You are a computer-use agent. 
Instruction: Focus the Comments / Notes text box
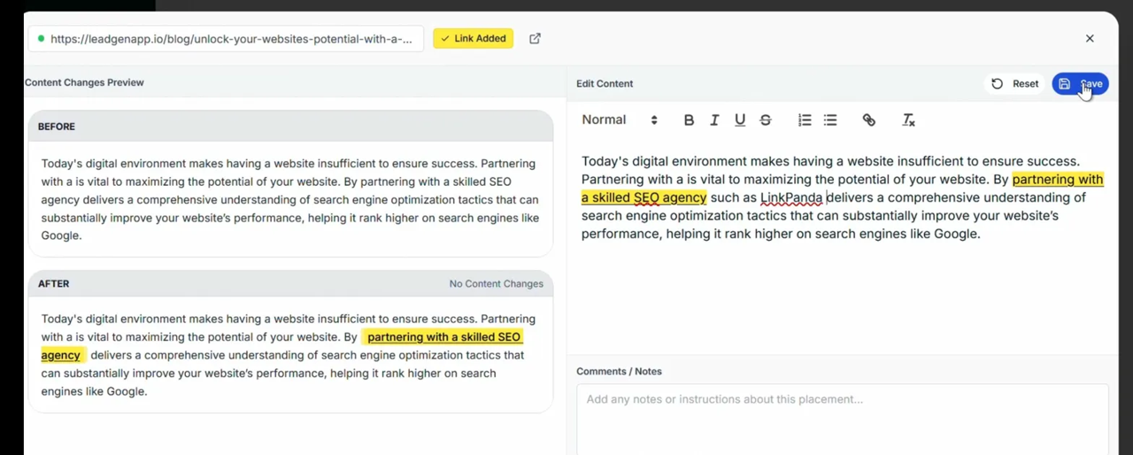point(841,416)
